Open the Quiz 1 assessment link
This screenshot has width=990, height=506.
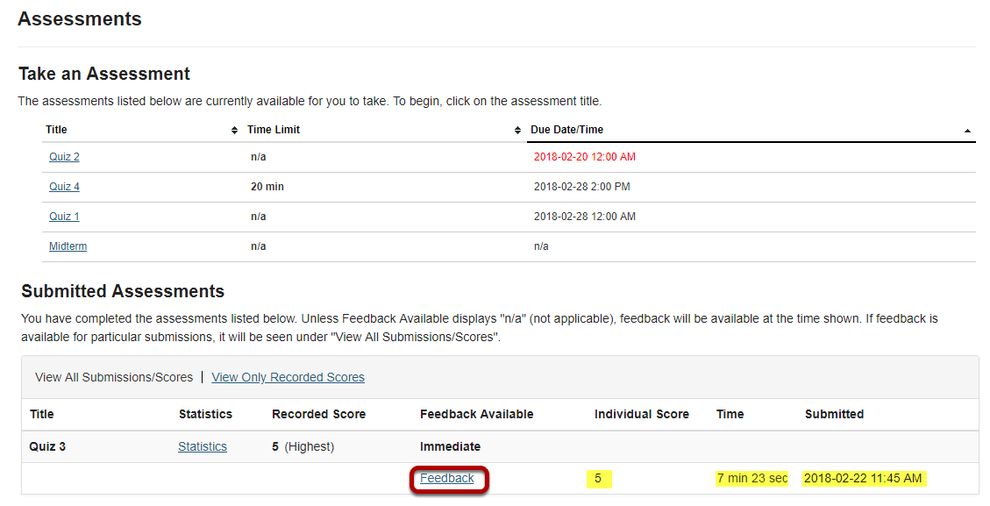[64, 216]
